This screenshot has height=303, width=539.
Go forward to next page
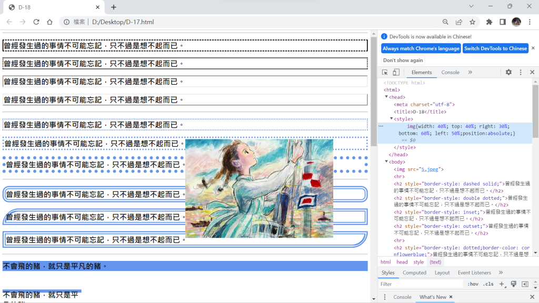click(23, 22)
